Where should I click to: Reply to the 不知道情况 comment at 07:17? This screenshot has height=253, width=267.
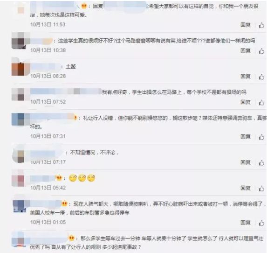[x=246, y=162]
